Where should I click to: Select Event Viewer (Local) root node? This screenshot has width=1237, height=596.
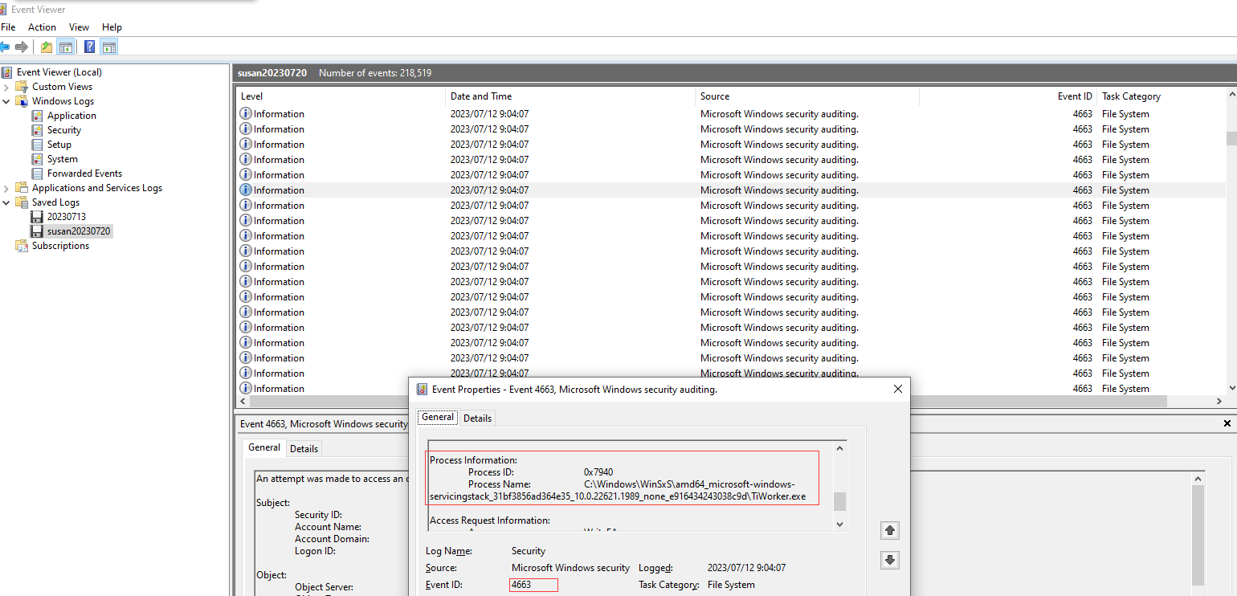(59, 72)
